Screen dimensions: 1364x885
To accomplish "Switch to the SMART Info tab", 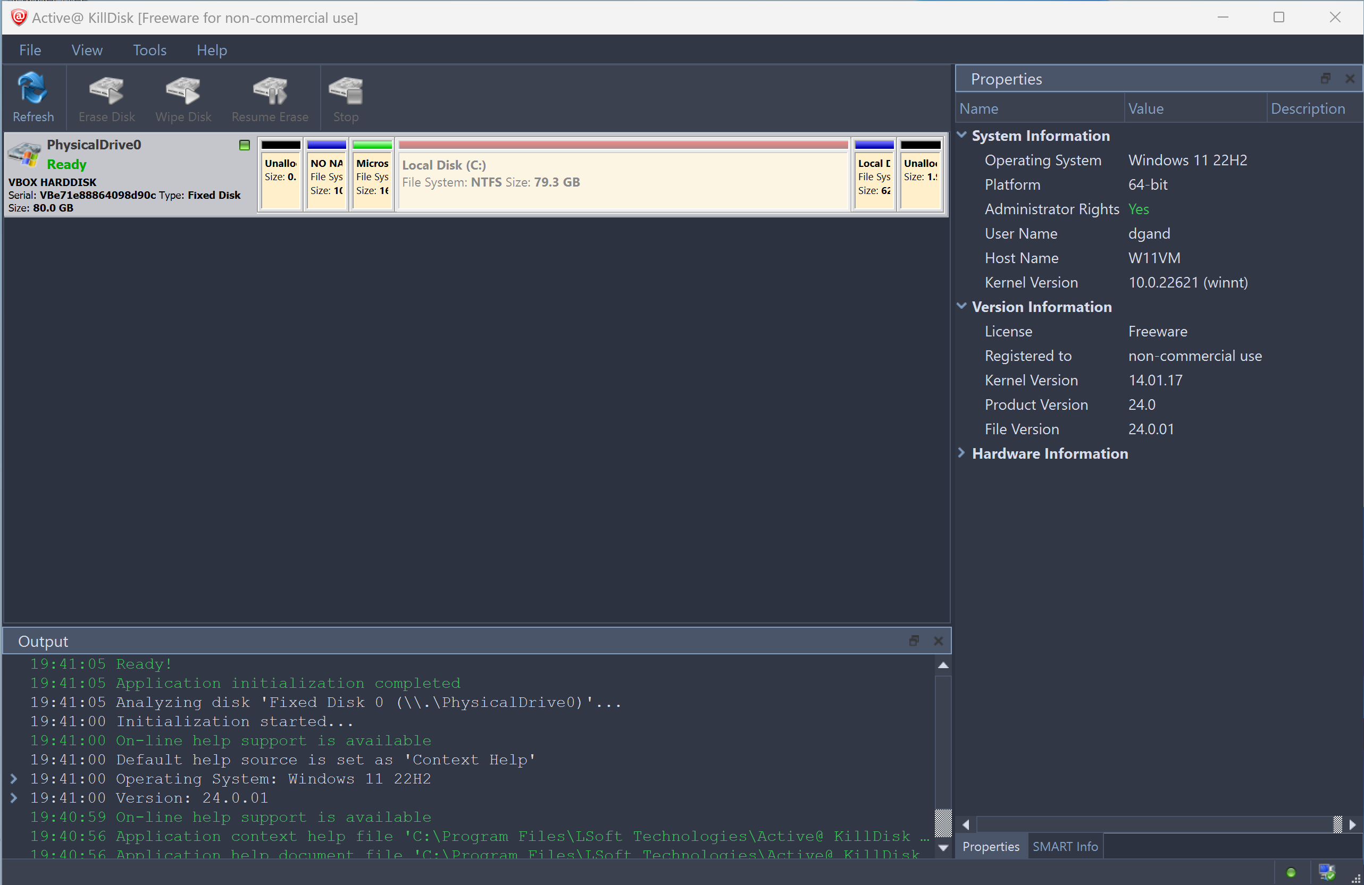I will (1065, 846).
